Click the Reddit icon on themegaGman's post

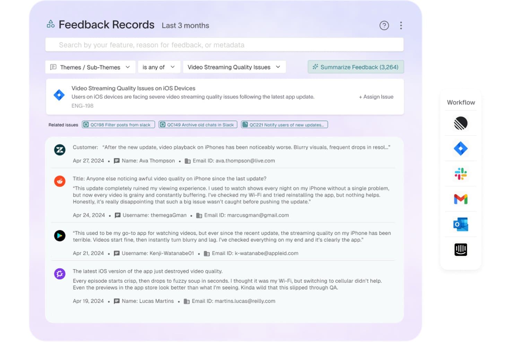60,181
